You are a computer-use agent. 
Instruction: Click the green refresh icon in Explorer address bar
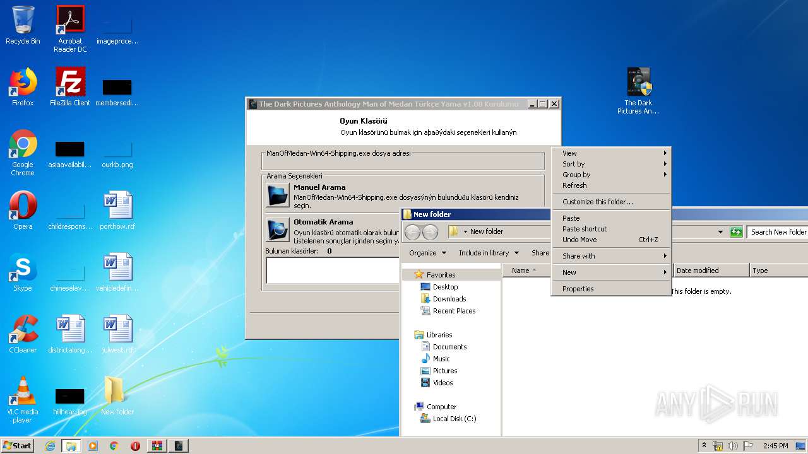pos(735,232)
